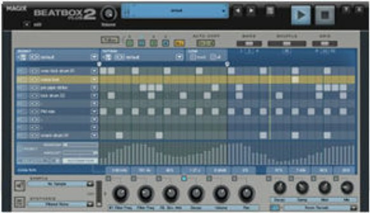Stop playback with the square Stop button
Viewport: 370px width, 213px height.
[325, 15]
